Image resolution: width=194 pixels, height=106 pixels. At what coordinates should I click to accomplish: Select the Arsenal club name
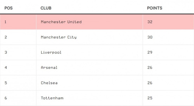(49, 68)
